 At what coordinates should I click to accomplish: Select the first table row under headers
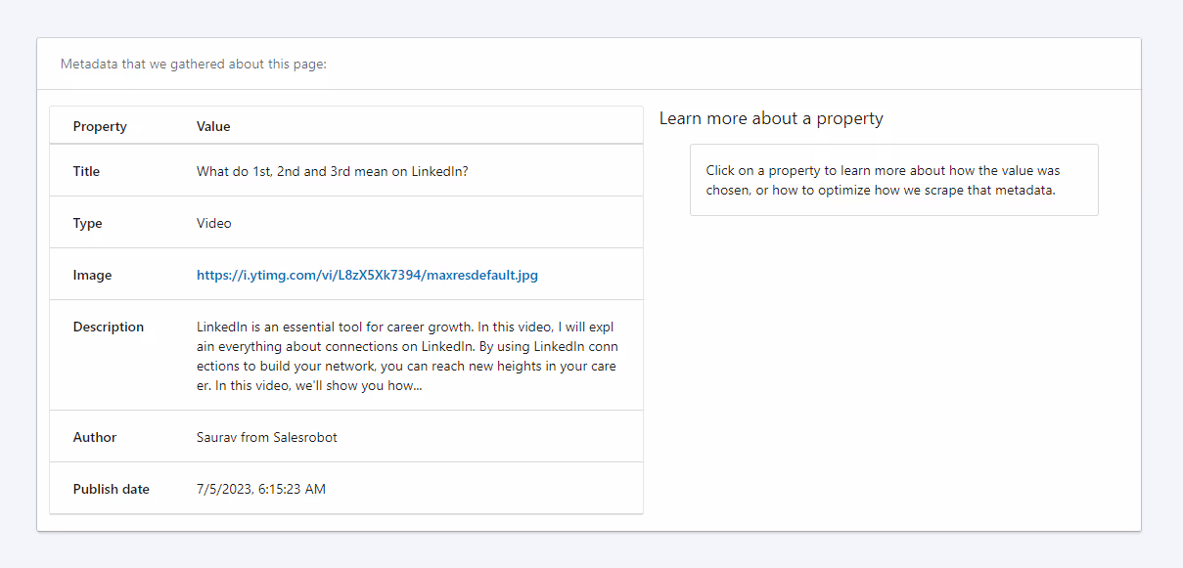[345, 171]
